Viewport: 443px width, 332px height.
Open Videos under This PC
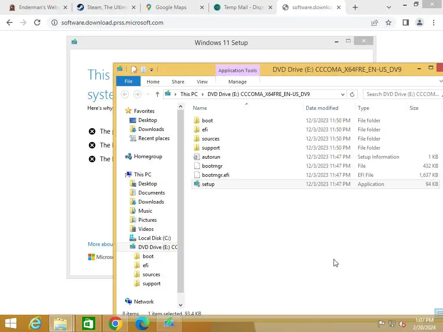tap(141, 229)
